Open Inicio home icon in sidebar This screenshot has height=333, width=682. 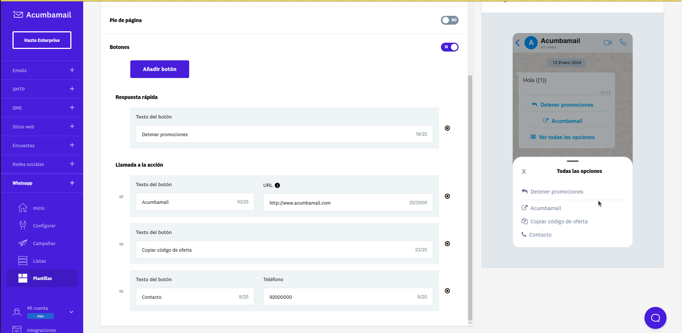click(x=23, y=208)
